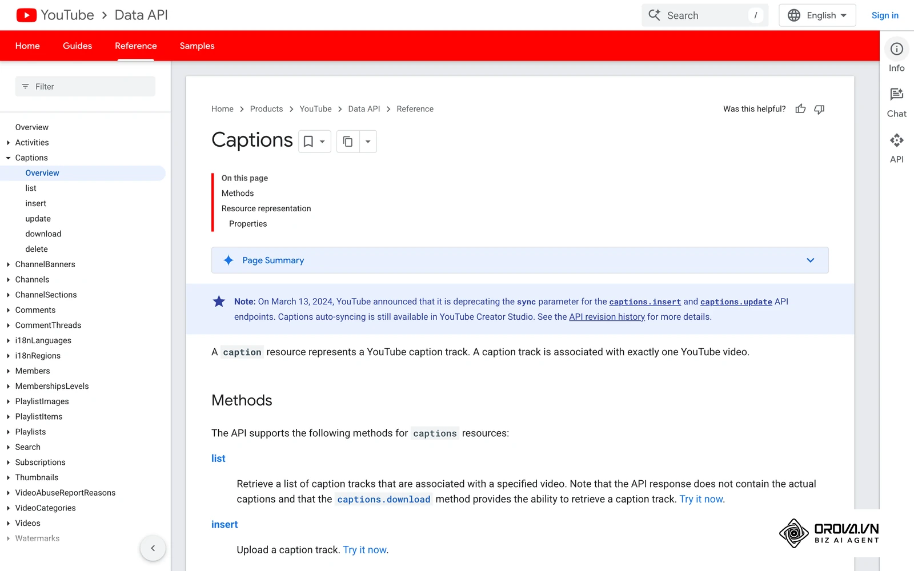914x571 pixels.
Task: Select insert under Captions in sidebar
Action: coord(36,204)
